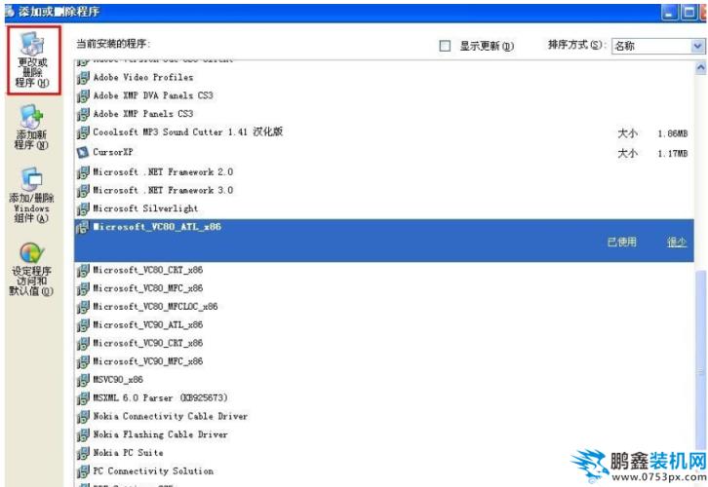Select Coolsoft MP3 Sound Cutter 1.41 汉化版
This screenshot has width=708, height=487.
[x=188, y=131]
